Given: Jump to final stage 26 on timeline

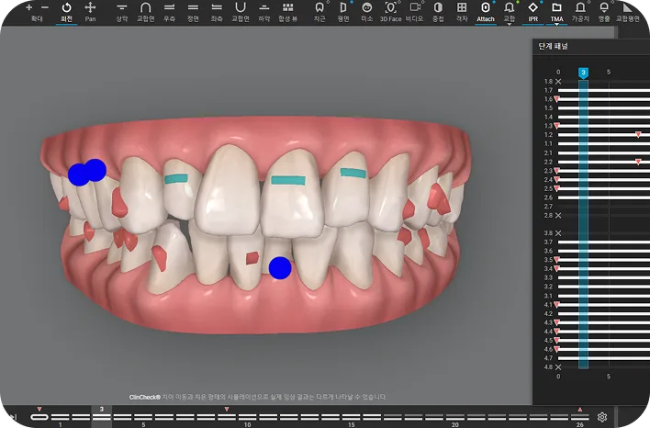Looking at the screenshot, I should coord(579,416).
